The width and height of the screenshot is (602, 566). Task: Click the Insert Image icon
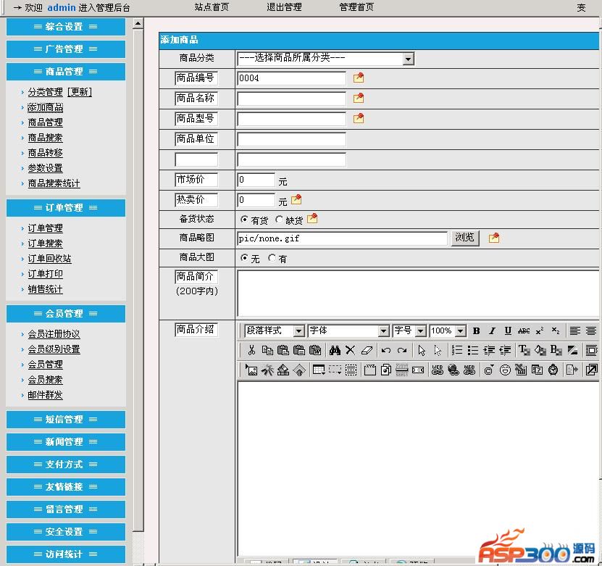[x=251, y=370]
